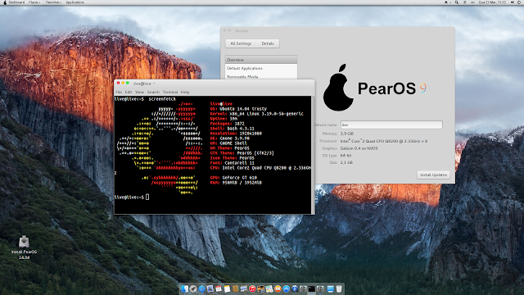
Task: Open the red iTunes music dock icon
Action: click(x=252, y=289)
